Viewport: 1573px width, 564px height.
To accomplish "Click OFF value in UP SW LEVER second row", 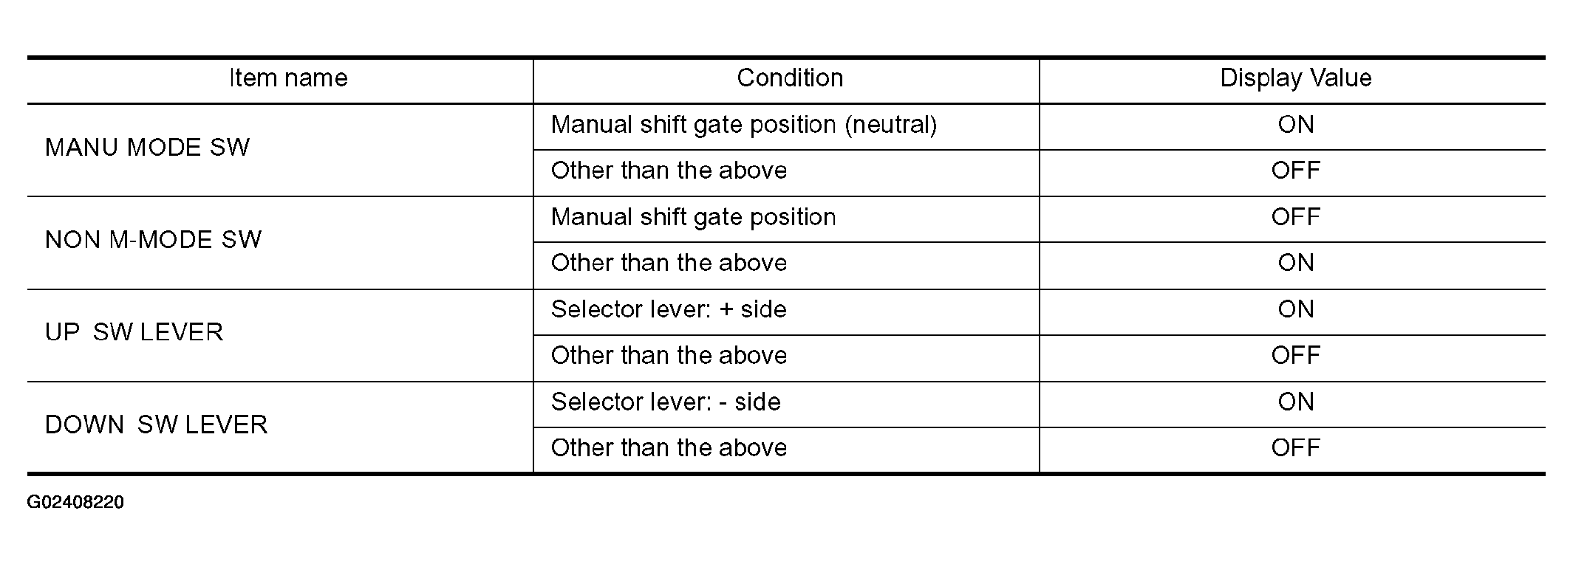I will tap(1295, 356).
